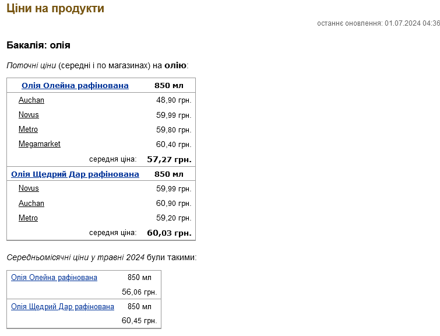The width and height of the screenshot is (440, 336).
Task: Open the Megamarket store link
Action: (39, 144)
